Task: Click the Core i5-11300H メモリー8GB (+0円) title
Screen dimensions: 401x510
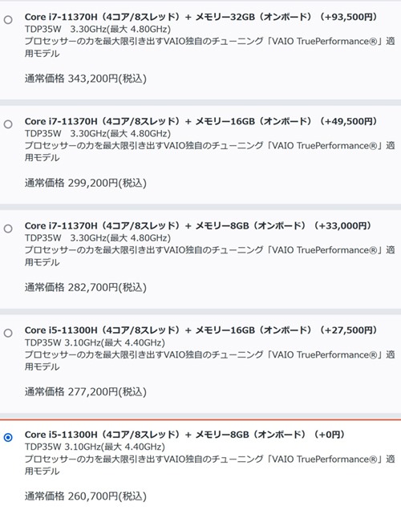Action: (x=184, y=435)
